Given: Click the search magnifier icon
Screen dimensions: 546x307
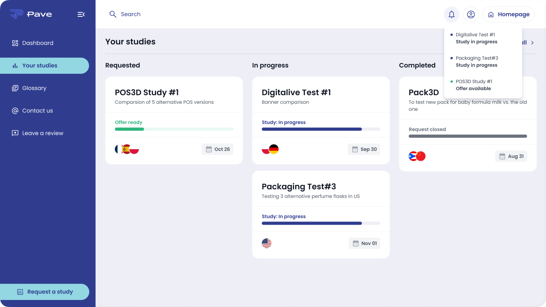Looking at the screenshot, I should click(113, 14).
